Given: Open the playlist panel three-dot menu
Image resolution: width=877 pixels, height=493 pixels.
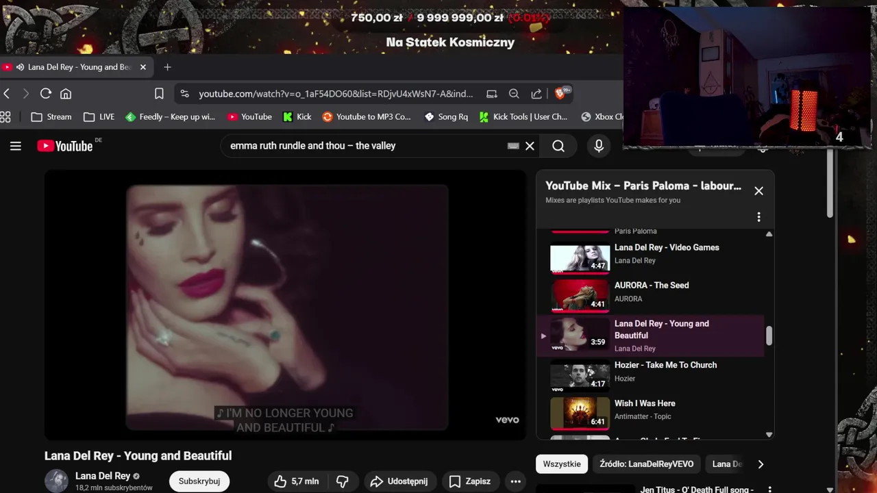Looking at the screenshot, I should [758, 217].
